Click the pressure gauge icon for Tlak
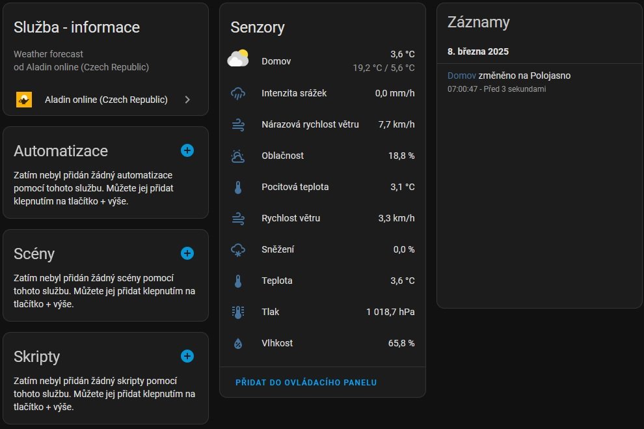The image size is (644, 429). [238, 312]
